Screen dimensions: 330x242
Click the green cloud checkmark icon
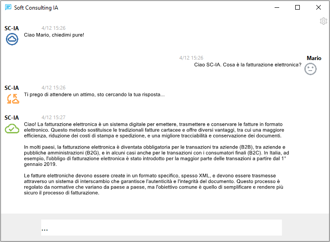click(12, 129)
